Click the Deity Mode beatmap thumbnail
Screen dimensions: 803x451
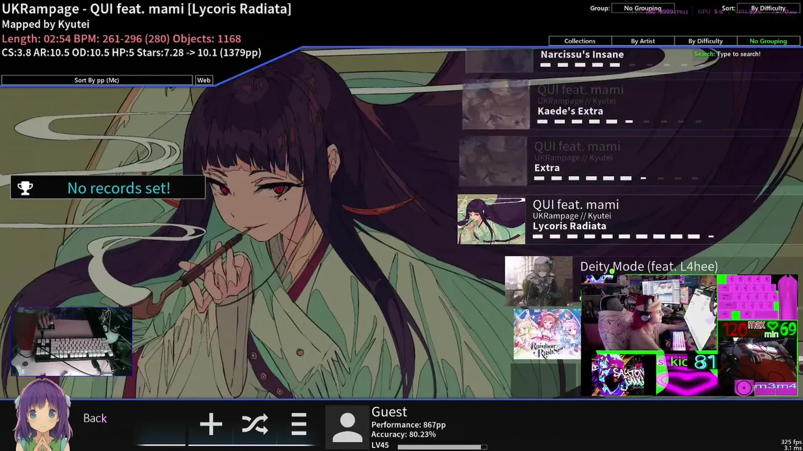pos(539,281)
